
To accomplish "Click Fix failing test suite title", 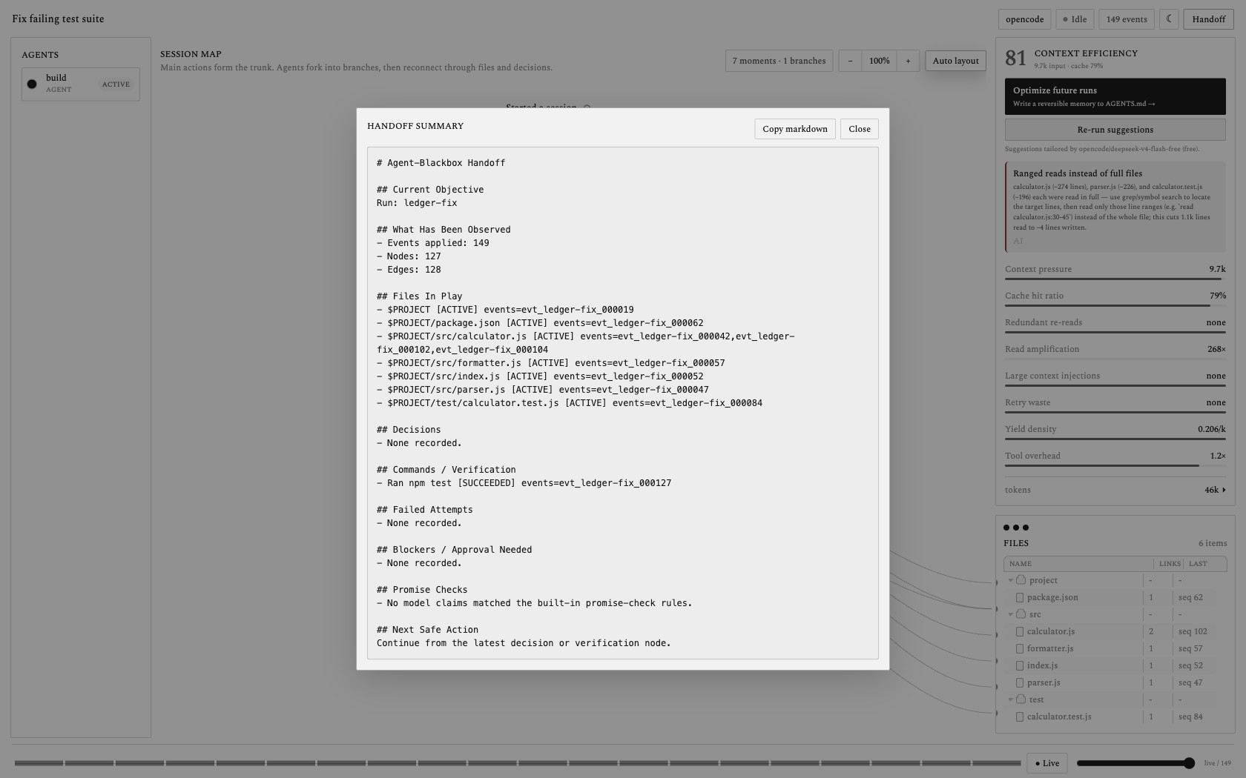I will coord(58,19).
